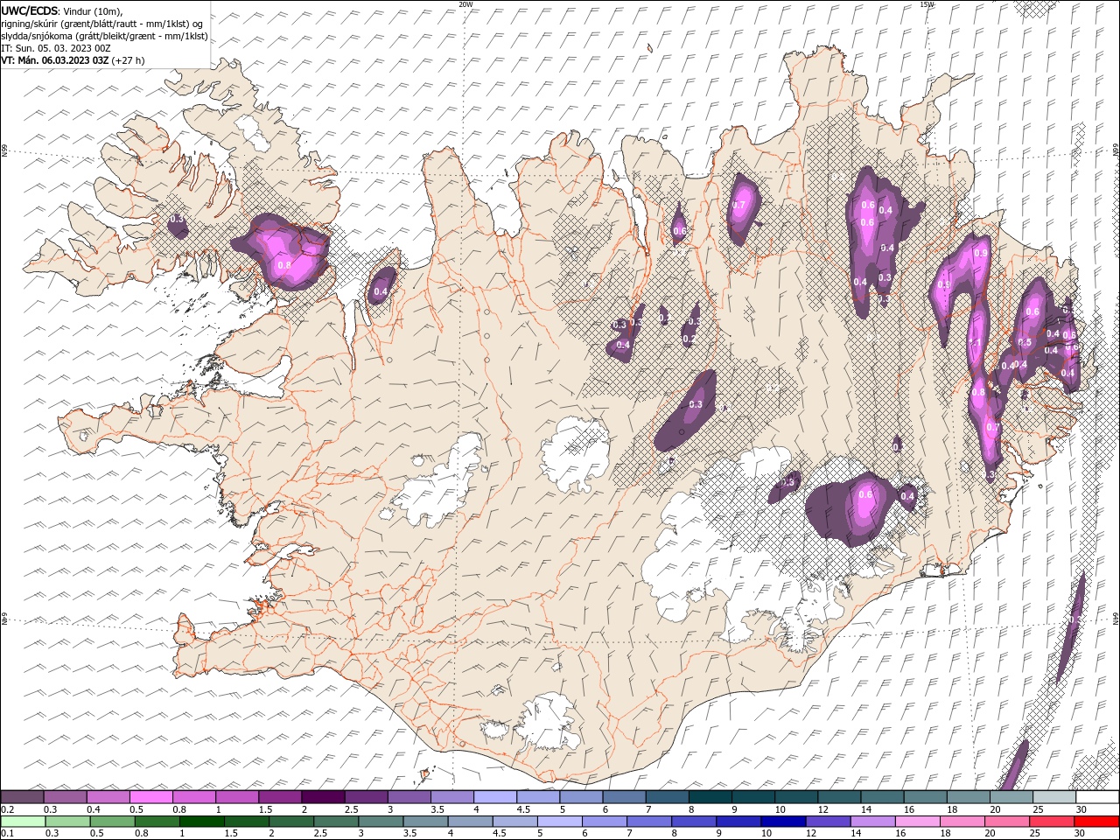Select upper-row lavender swatch starting at 4
The width and height of the screenshot is (1120, 840).
pos(494,797)
